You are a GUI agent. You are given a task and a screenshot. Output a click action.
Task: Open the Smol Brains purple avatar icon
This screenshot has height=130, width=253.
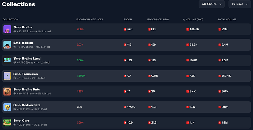point(7,29)
